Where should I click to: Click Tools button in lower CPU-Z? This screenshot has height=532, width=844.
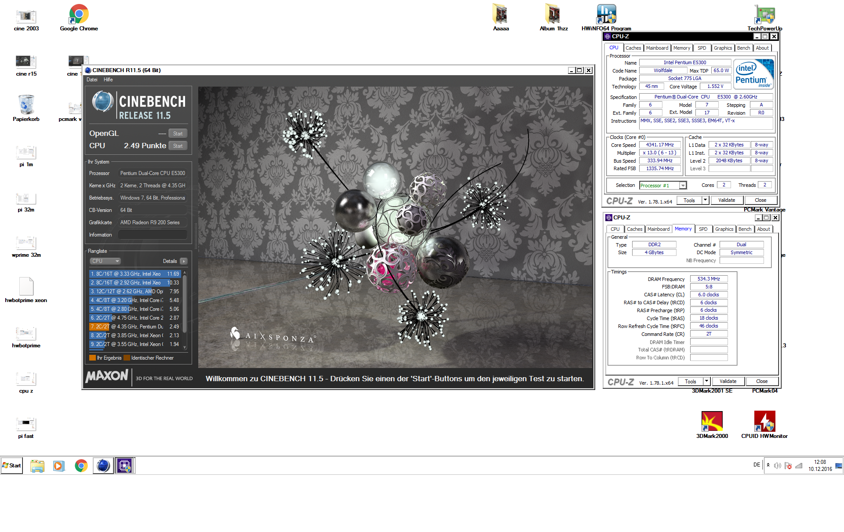[691, 381]
